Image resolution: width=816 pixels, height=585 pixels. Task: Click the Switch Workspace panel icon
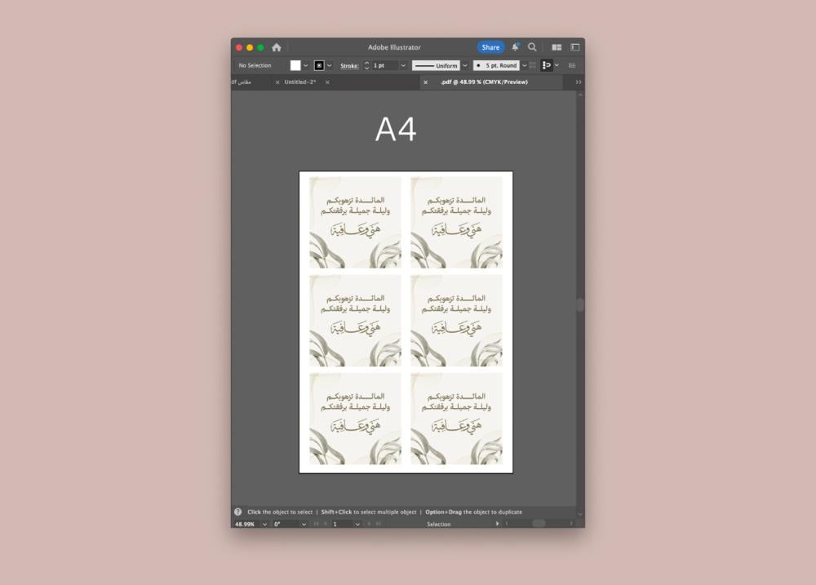tap(574, 47)
